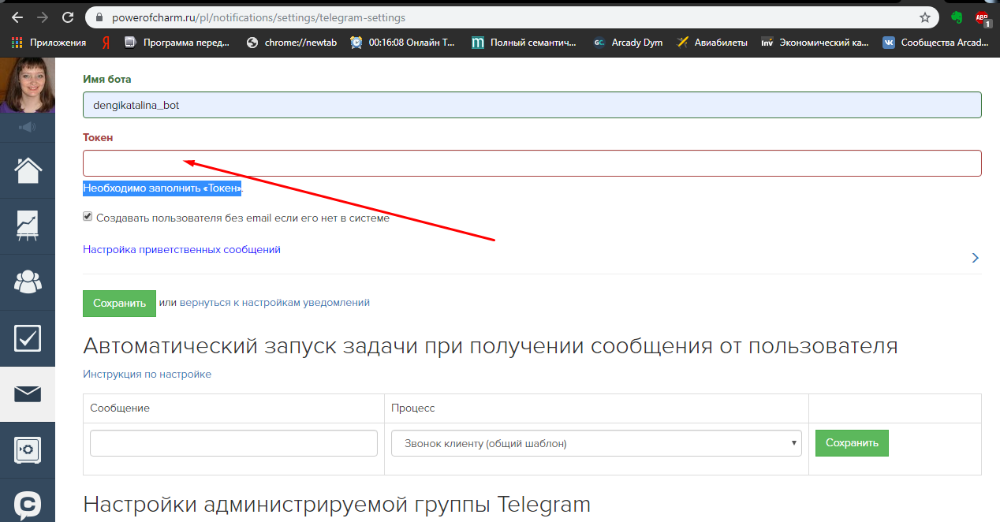Open the users group icon in sidebar
Viewport: 1000px width, 522px height.
coord(28,282)
